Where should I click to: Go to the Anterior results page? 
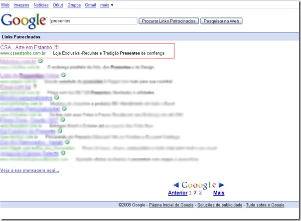click(x=178, y=193)
